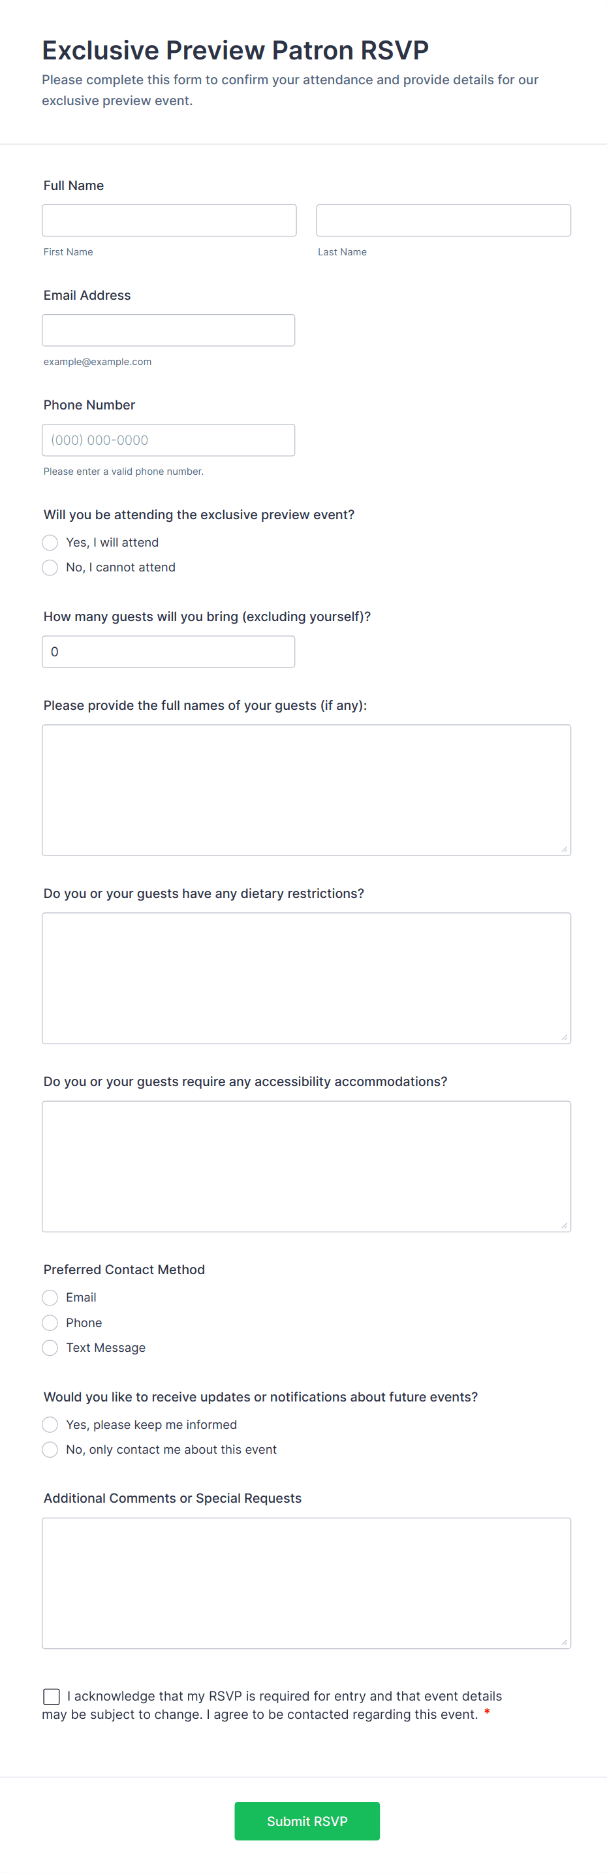This screenshot has height=1873, width=607.
Task: Click the Last Name input field
Action: tap(443, 220)
